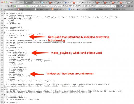Click the 'if("mirror_tab" != a)' code line
The image size is (134, 104).
[16, 36]
